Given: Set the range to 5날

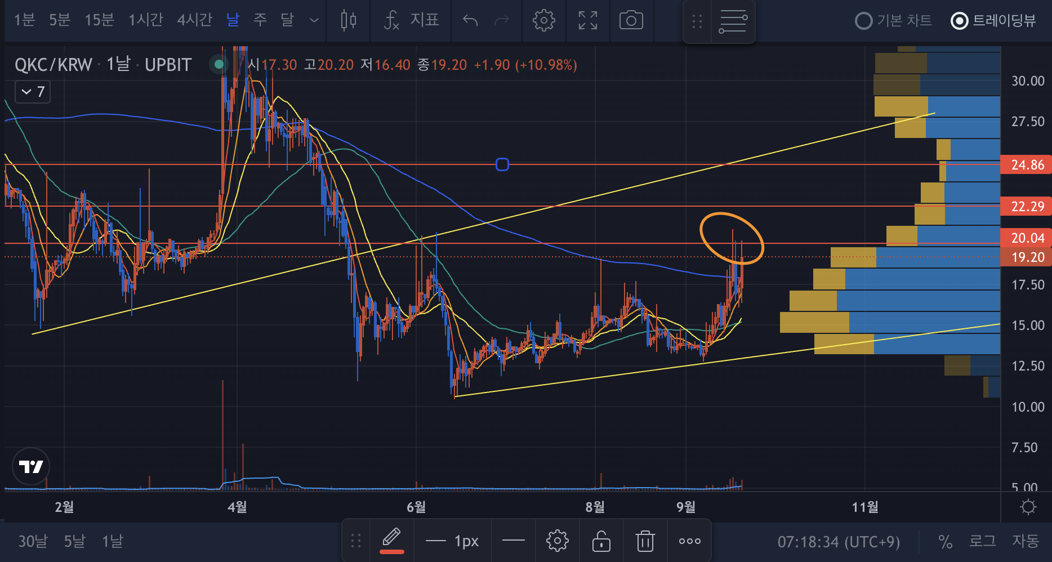Looking at the screenshot, I should click(x=74, y=542).
